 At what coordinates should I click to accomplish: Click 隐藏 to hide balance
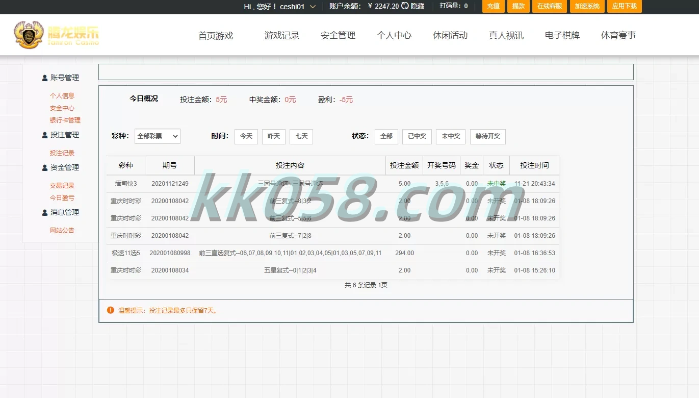pos(418,6)
